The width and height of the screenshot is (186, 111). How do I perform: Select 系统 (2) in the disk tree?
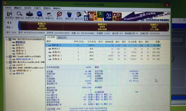[20, 48]
